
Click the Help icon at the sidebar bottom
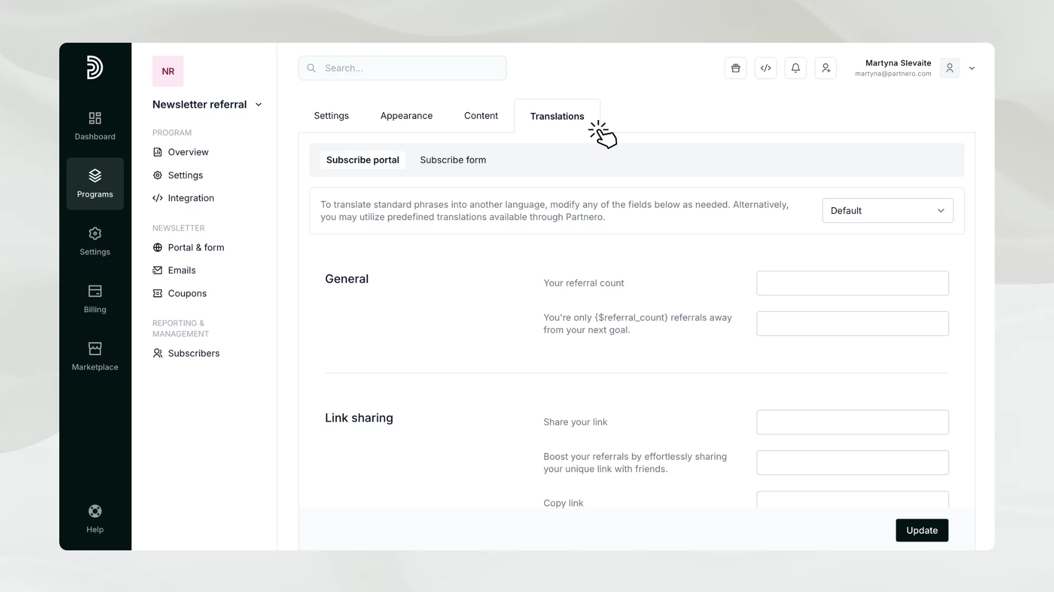[94, 517]
